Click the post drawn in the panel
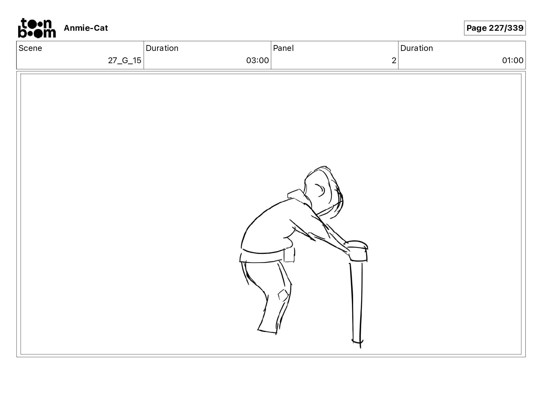 point(356,294)
